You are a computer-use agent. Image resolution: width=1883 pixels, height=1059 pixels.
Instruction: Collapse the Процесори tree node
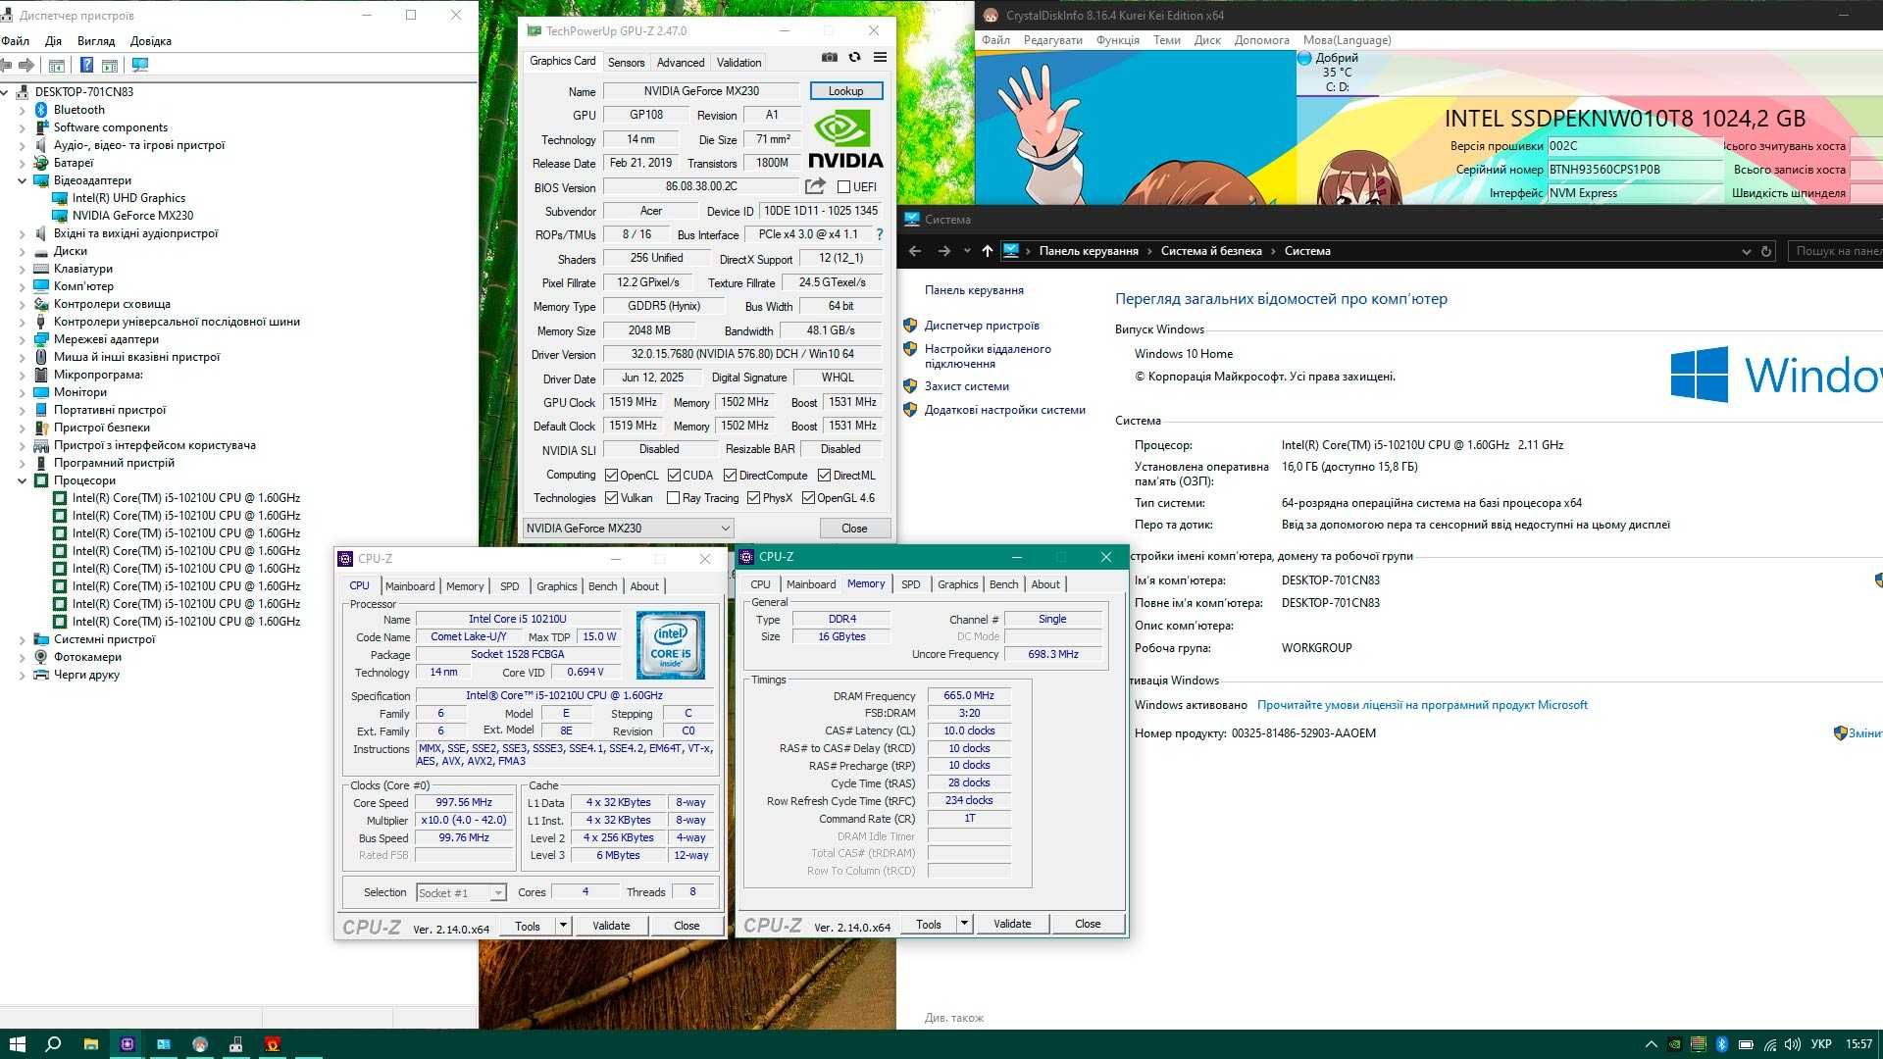22,480
